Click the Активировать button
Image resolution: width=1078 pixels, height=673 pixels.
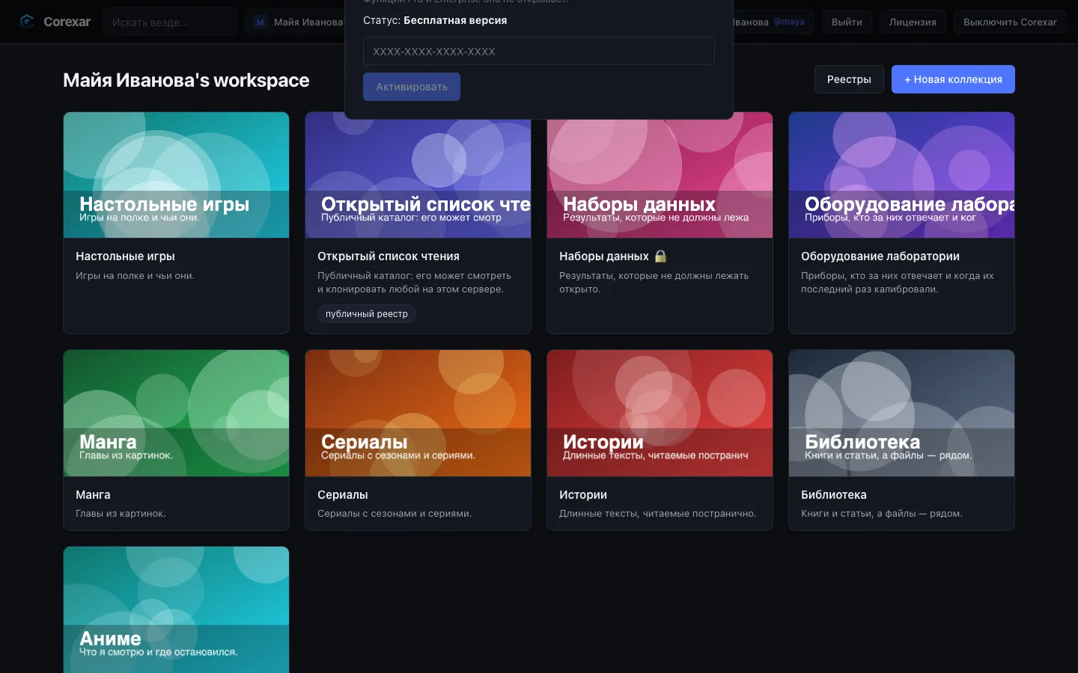point(412,87)
